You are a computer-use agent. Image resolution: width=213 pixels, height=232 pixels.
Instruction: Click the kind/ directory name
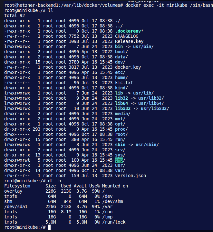pyautogui.click(x=121, y=88)
